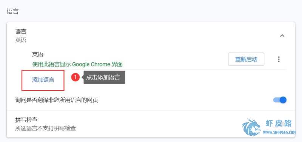This screenshot has width=302, height=142.
Task: Turn off the translate-pages toggle switch
Action: coord(280,100)
